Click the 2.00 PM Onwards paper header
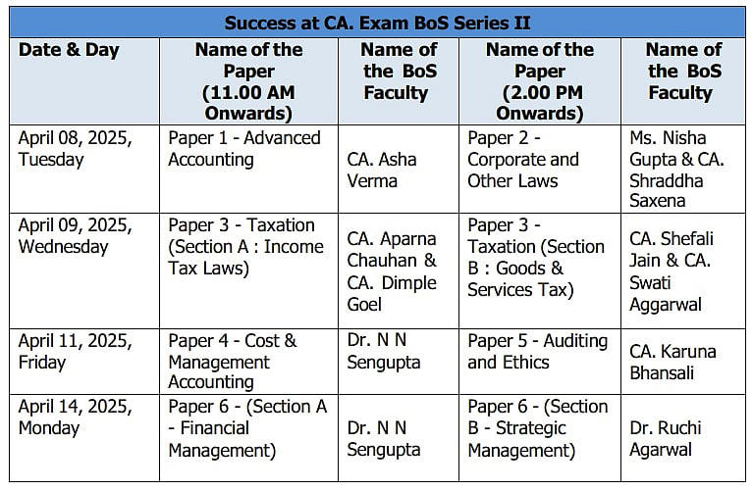Screen dimensions: 753x491 pyautogui.click(x=539, y=80)
